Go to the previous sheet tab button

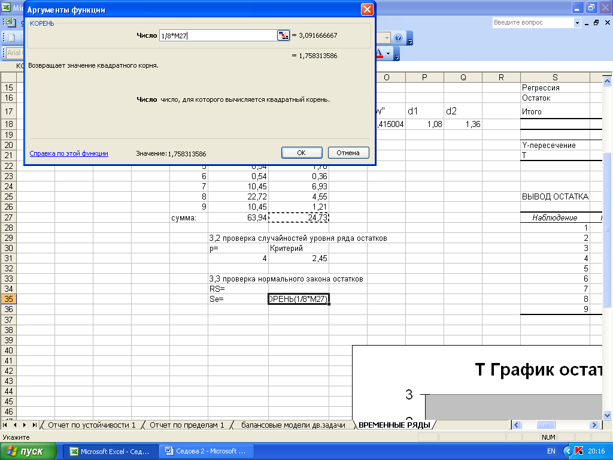(x=15, y=425)
